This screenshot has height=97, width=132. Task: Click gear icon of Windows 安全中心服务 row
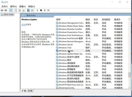click(57, 57)
